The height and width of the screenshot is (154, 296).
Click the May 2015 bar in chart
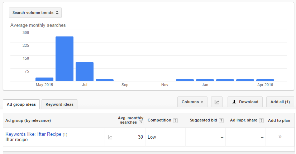point(44,79)
